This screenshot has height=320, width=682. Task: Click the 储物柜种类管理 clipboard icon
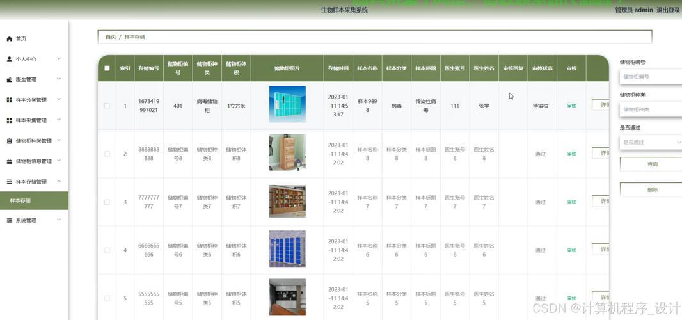[9, 141]
